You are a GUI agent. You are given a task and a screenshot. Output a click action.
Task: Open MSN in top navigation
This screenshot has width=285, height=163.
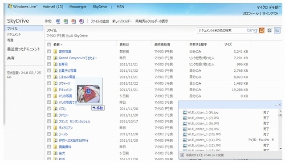point(120,7)
